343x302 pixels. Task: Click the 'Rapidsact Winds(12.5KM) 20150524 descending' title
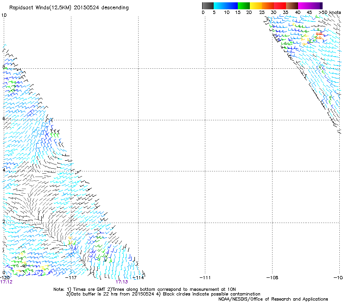(69, 8)
